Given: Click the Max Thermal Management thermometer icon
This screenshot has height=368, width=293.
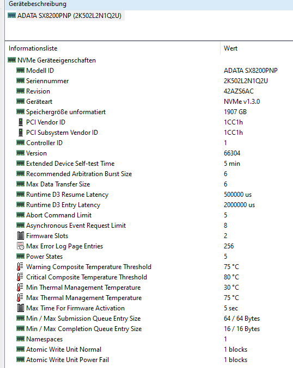Looking at the screenshot, I should [20, 297].
